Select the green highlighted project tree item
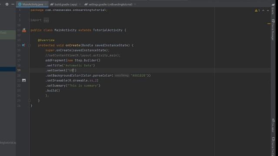The width and height of the screenshot is (278, 156). click(8, 35)
